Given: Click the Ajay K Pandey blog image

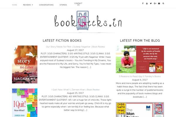Looking at the screenshot, I should point(140,59).
